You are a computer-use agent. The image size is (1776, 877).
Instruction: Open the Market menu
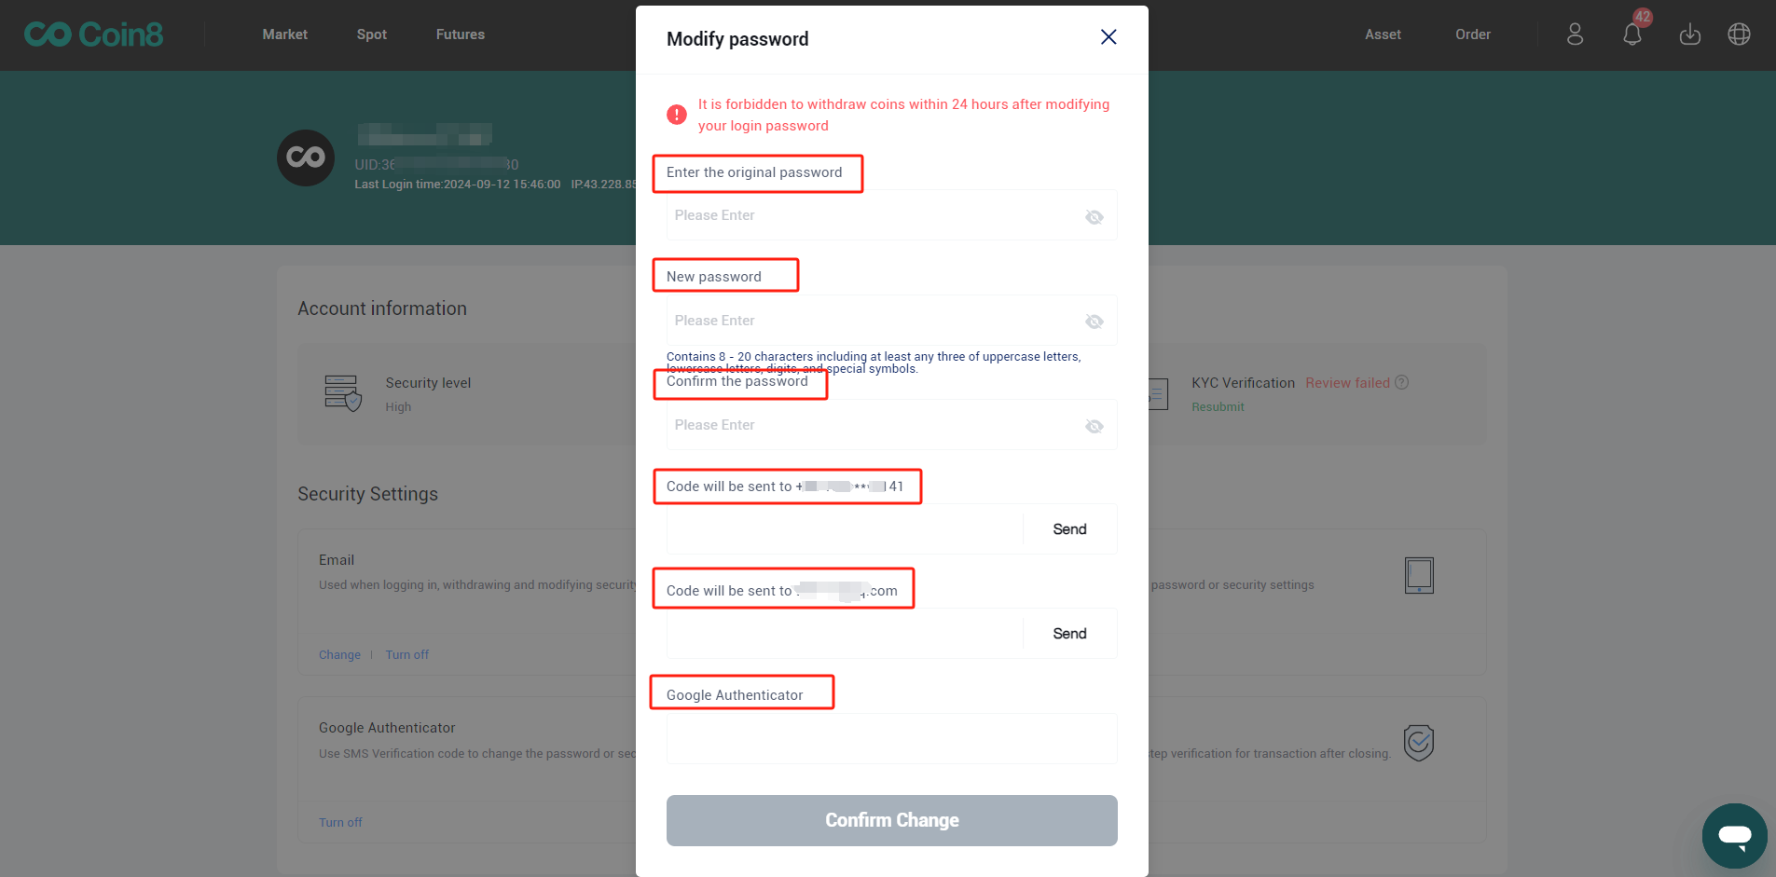[284, 34]
